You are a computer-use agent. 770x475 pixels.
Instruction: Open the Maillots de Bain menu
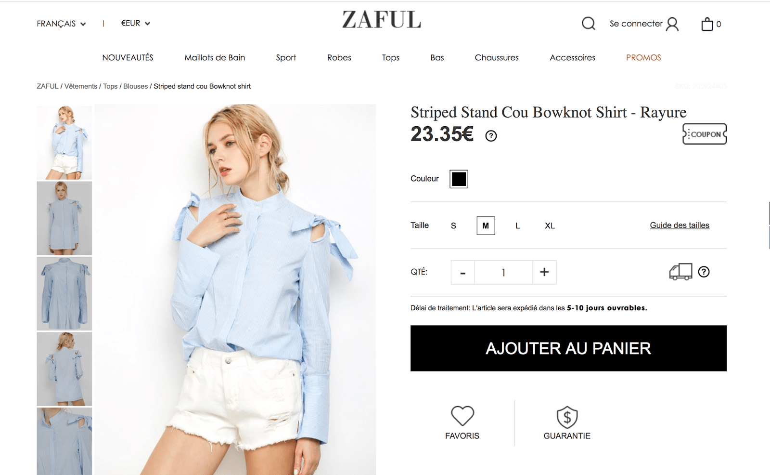coord(215,57)
